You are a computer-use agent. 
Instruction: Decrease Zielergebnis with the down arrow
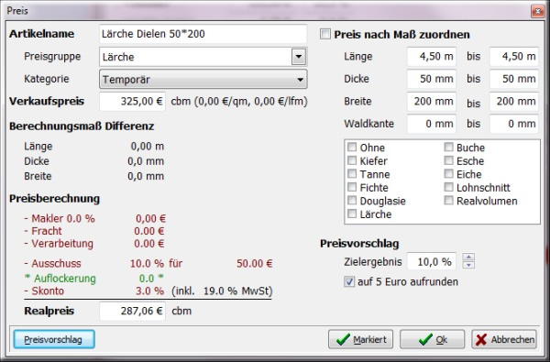tap(468, 265)
